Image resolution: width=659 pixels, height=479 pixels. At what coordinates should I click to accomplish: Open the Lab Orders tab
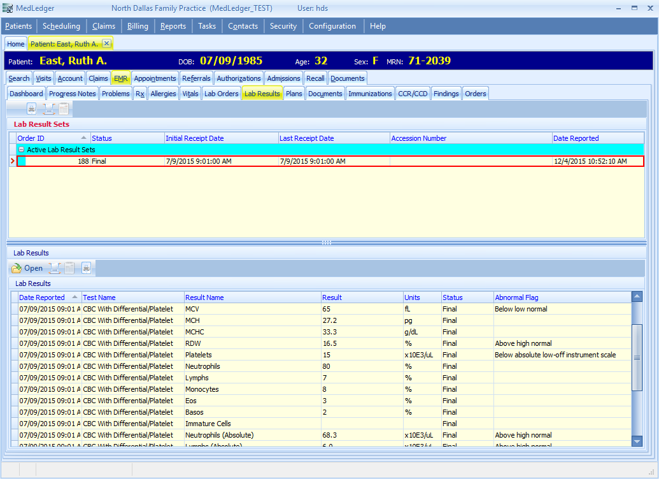[222, 94]
